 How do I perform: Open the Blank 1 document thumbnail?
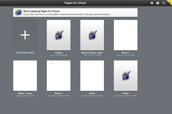pos(126,35)
